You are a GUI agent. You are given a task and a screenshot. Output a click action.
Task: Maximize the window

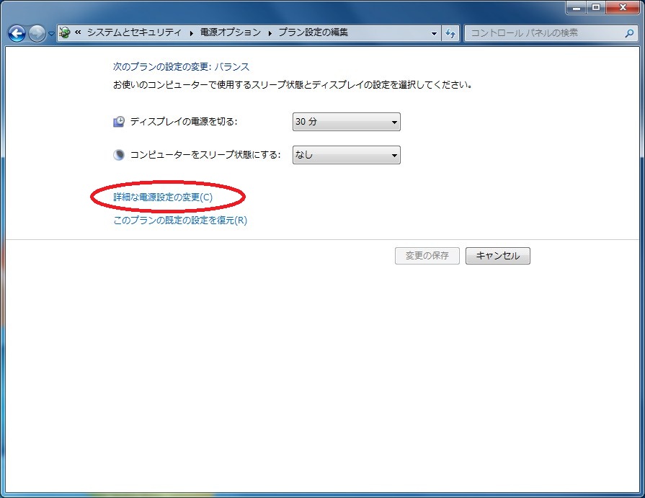tap(596, 7)
